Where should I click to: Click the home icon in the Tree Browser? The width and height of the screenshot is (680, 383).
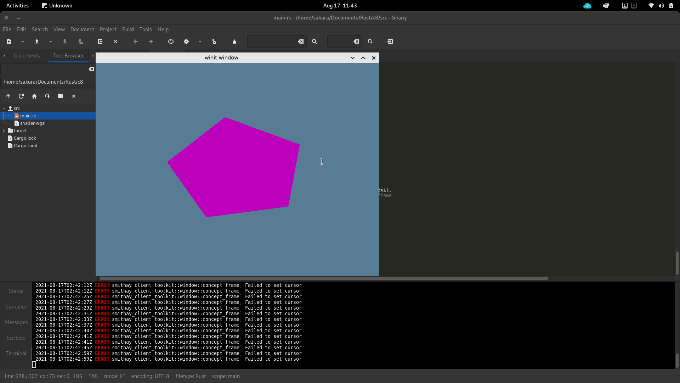click(34, 96)
